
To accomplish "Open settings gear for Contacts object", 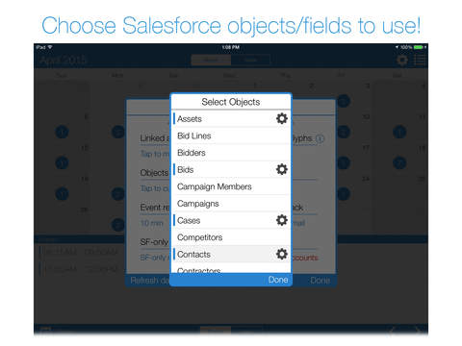I will tap(281, 254).
